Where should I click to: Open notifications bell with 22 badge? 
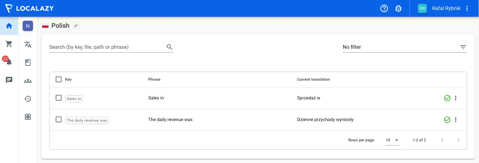click(8, 61)
